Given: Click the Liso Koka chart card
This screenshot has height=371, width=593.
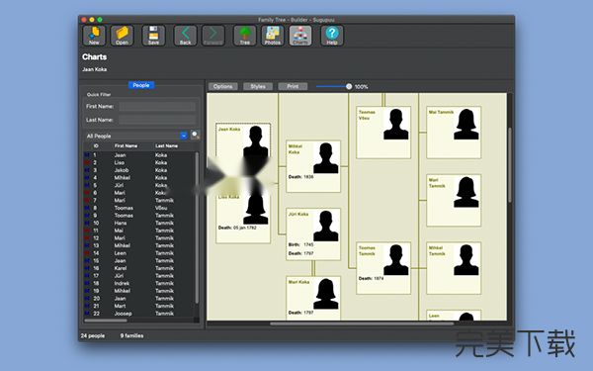Looking at the screenshot, I should [243, 218].
